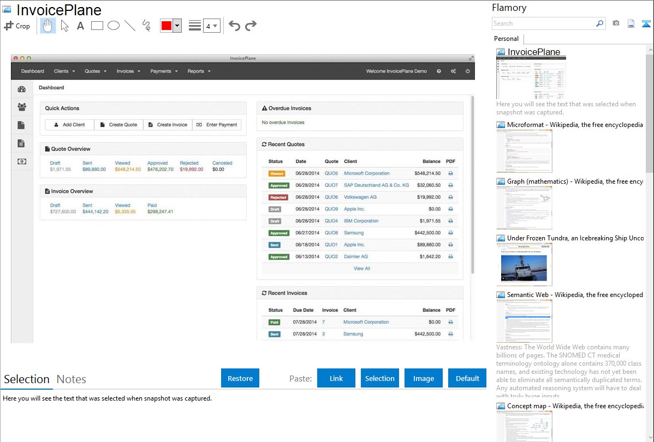Choose the Text annotation tool
This screenshot has width=654, height=442.
click(80, 26)
